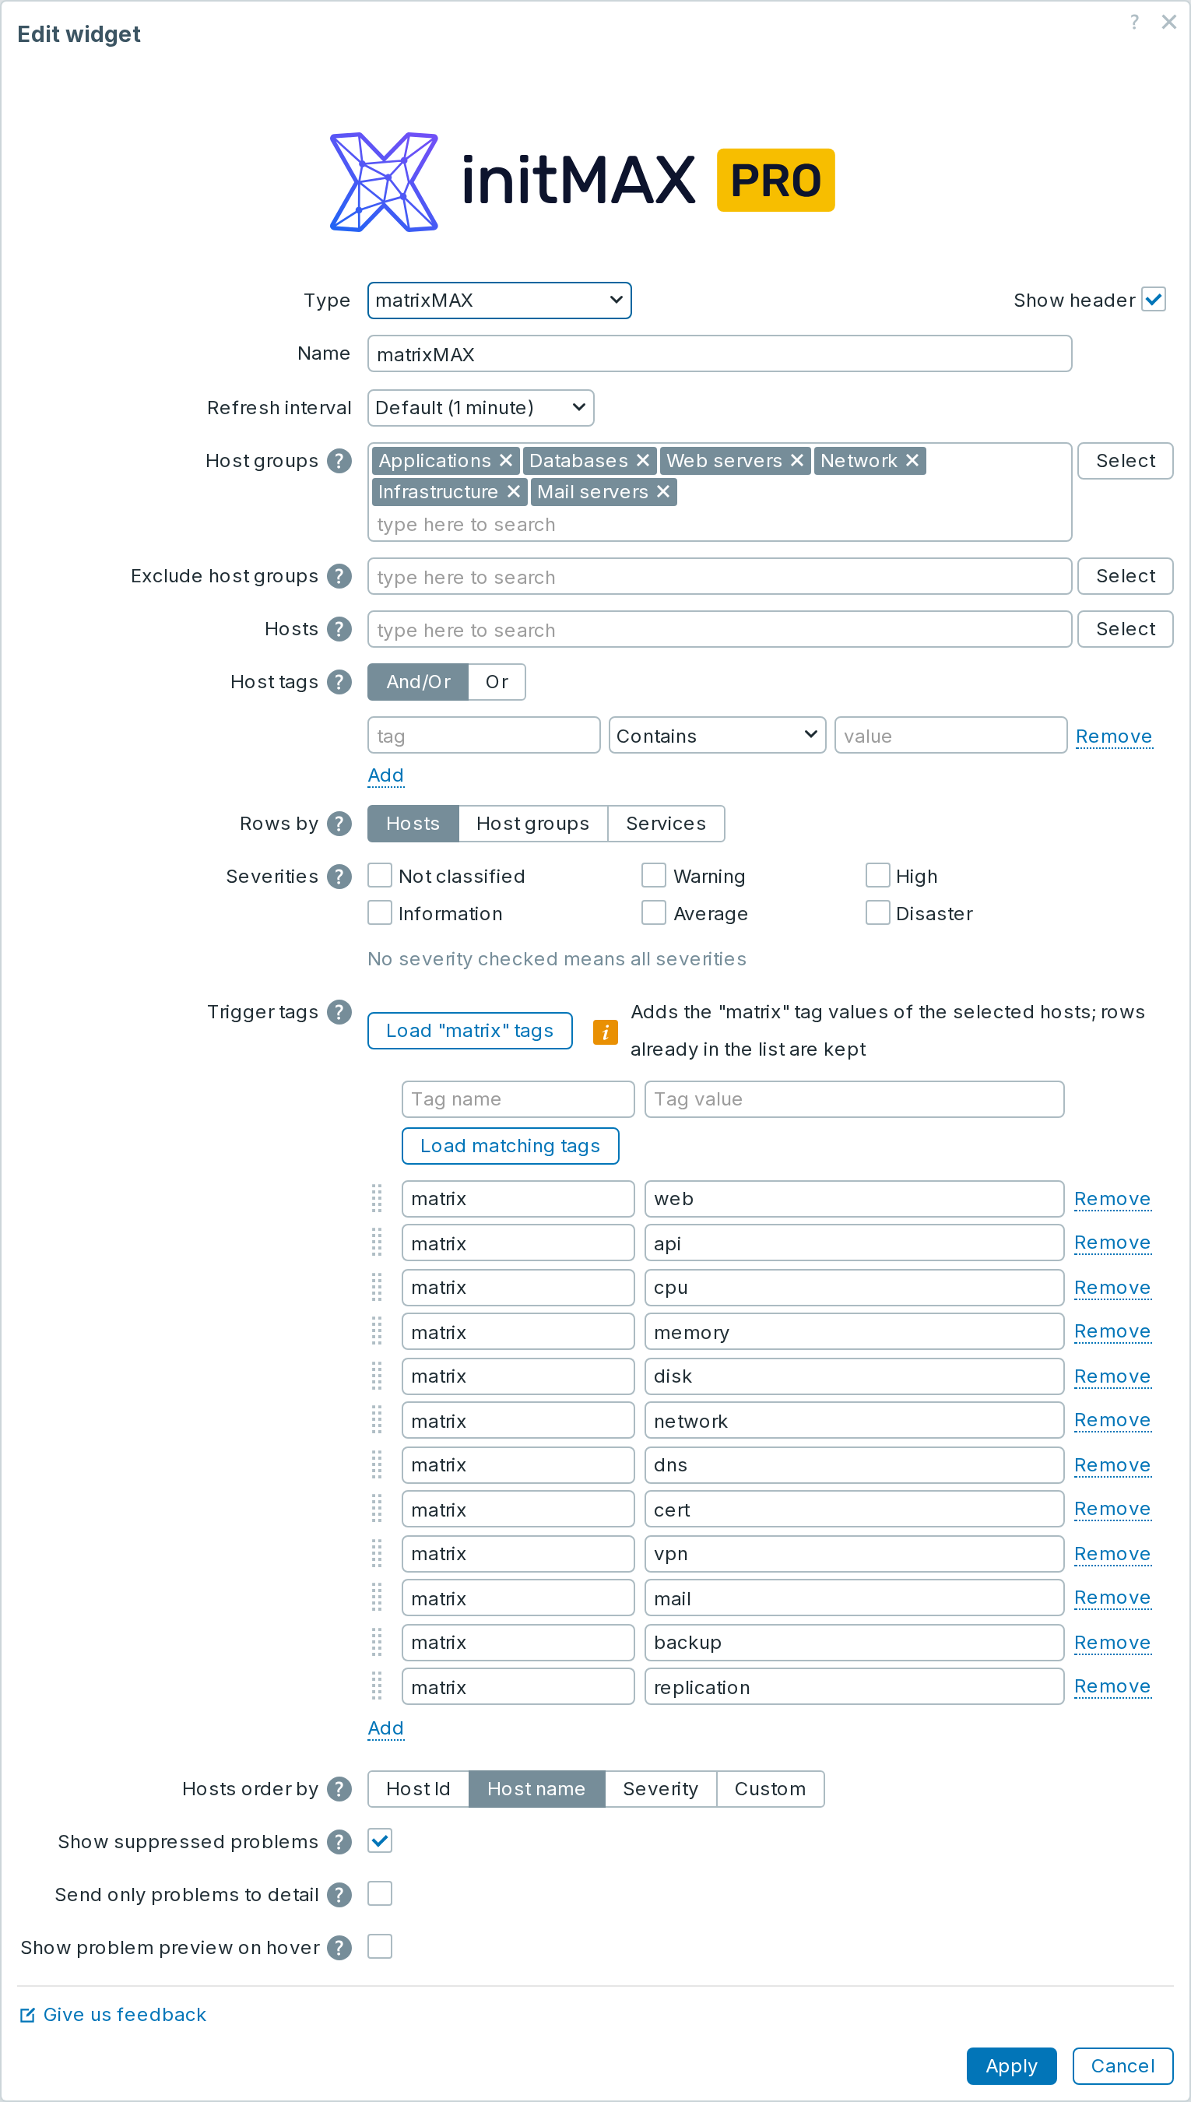Select the Or host tags mode
Image resolution: width=1191 pixels, height=2102 pixels.
497,681
